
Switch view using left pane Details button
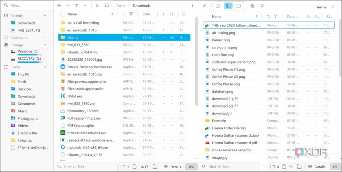tap(173, 167)
